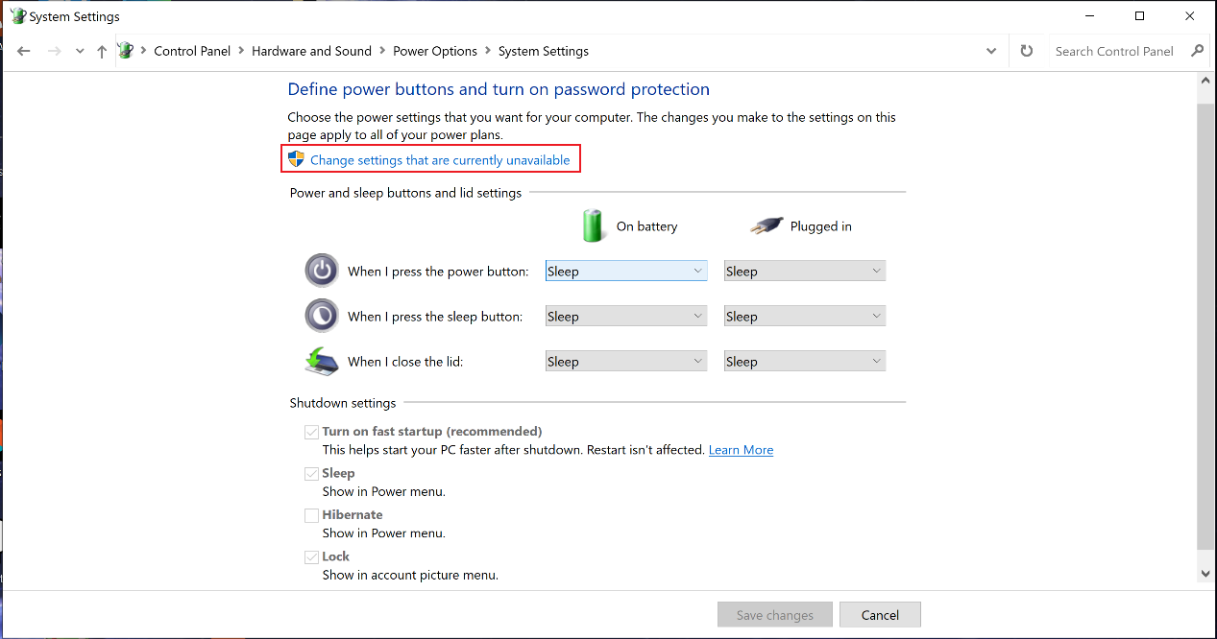Click the Refresh icon in the address bar

tap(1027, 51)
